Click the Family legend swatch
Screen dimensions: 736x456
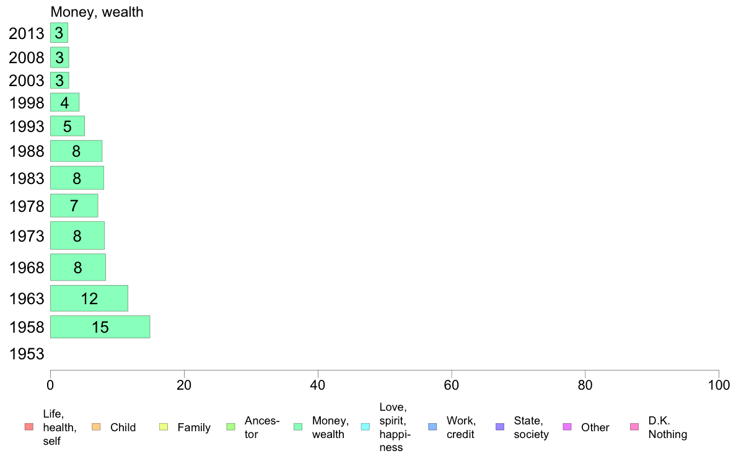164,427
